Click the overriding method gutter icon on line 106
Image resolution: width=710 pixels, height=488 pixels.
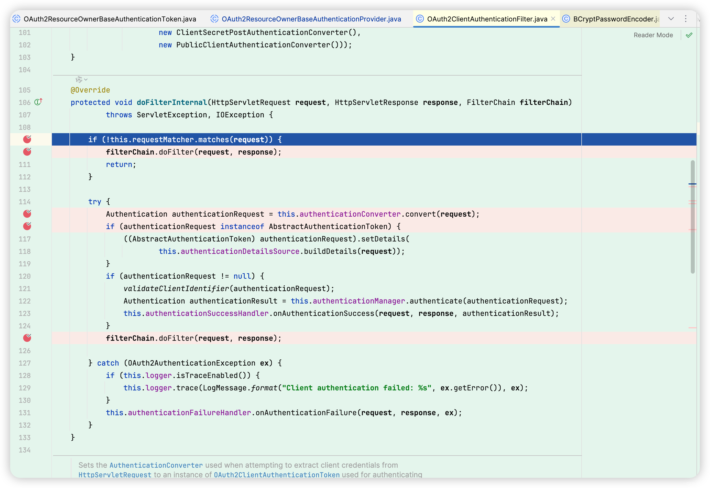(38, 102)
